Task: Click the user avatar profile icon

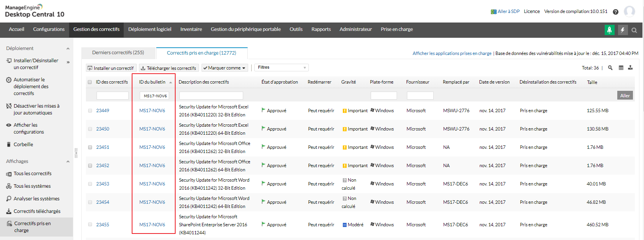Action: tap(629, 11)
